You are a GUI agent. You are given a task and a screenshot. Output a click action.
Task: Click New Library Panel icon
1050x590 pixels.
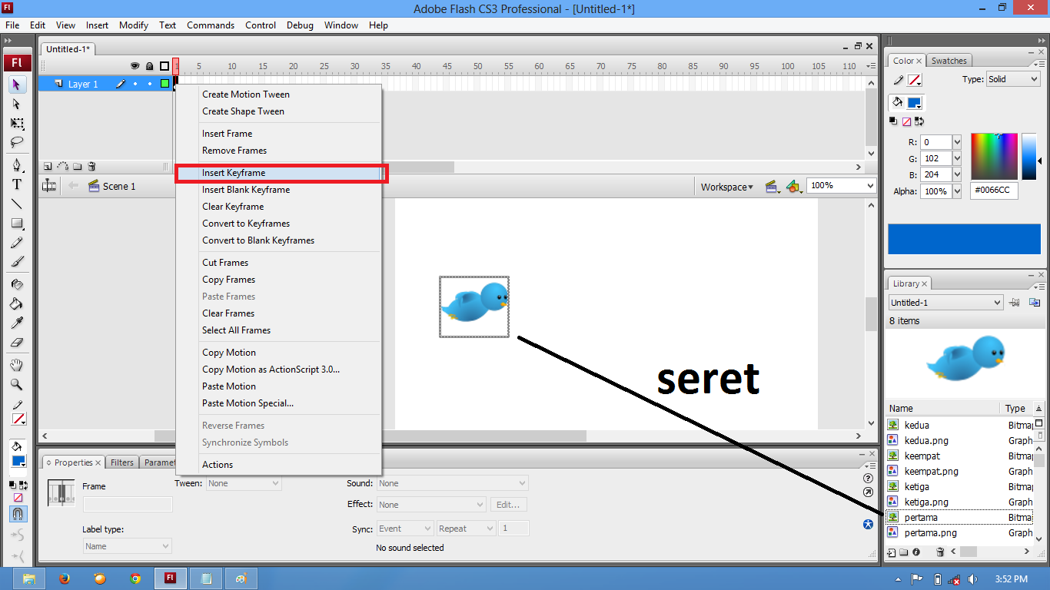tap(1035, 303)
